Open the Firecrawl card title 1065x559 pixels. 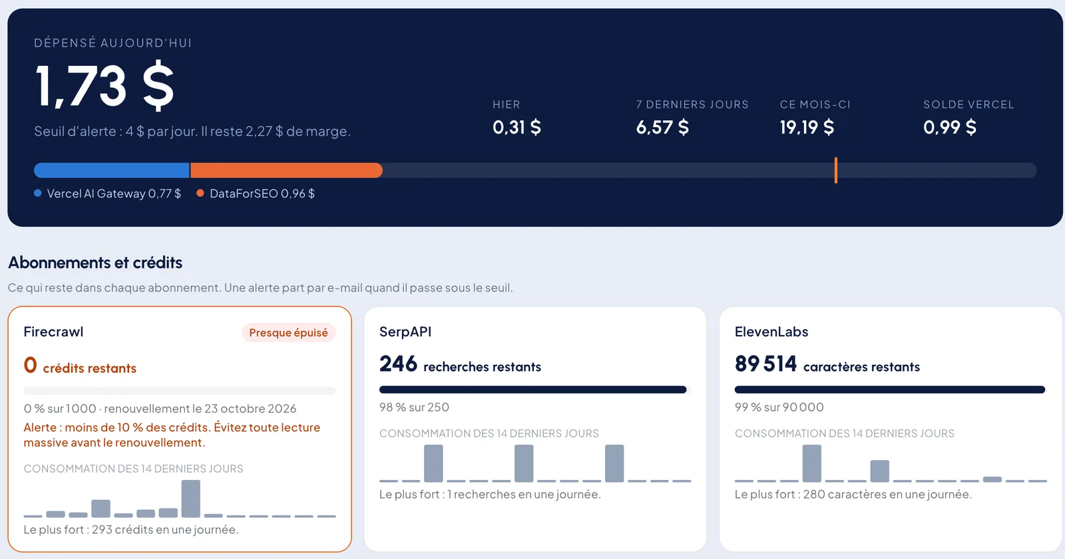[53, 332]
